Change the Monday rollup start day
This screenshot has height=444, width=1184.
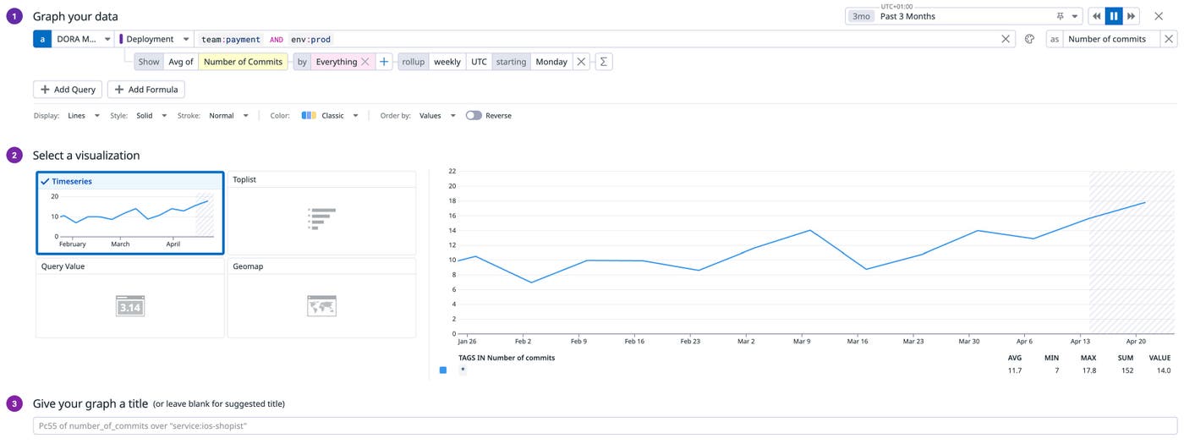[x=551, y=62]
